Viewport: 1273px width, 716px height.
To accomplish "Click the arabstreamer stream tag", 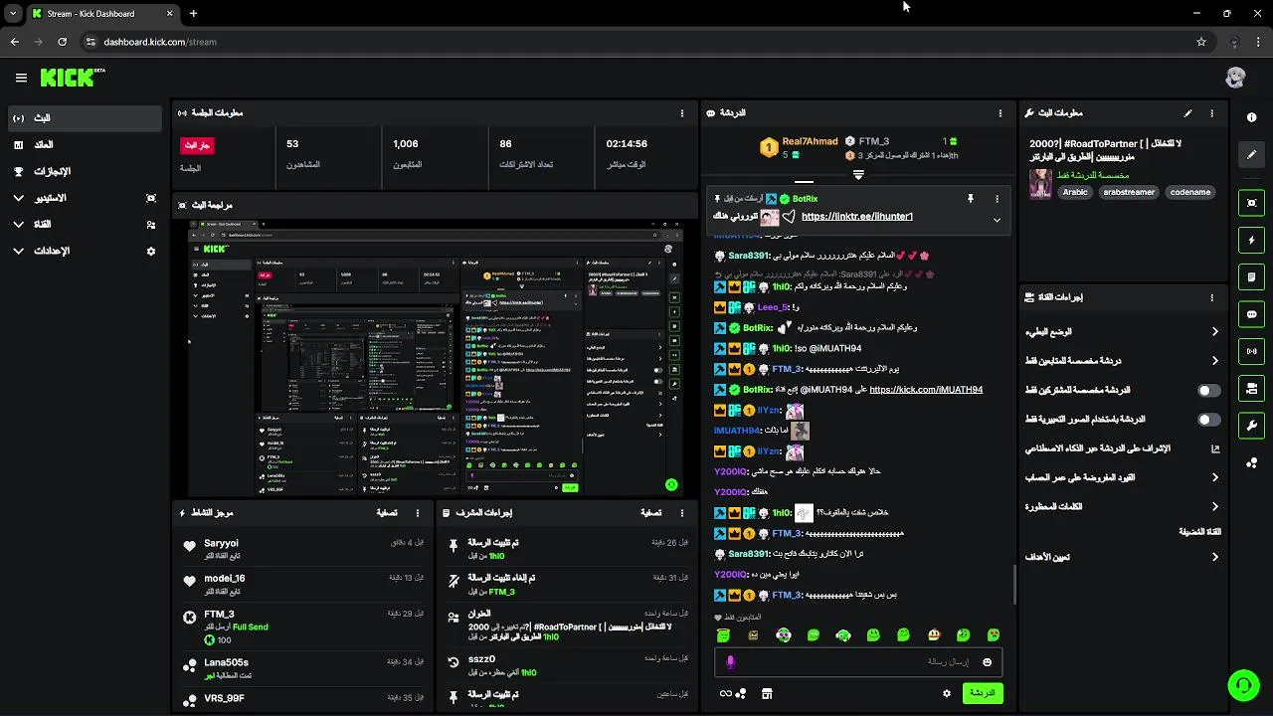I will point(1129,193).
